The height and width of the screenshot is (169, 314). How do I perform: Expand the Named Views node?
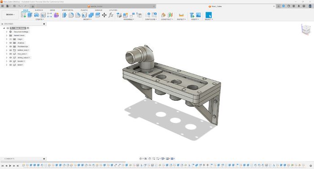(x=7, y=35)
